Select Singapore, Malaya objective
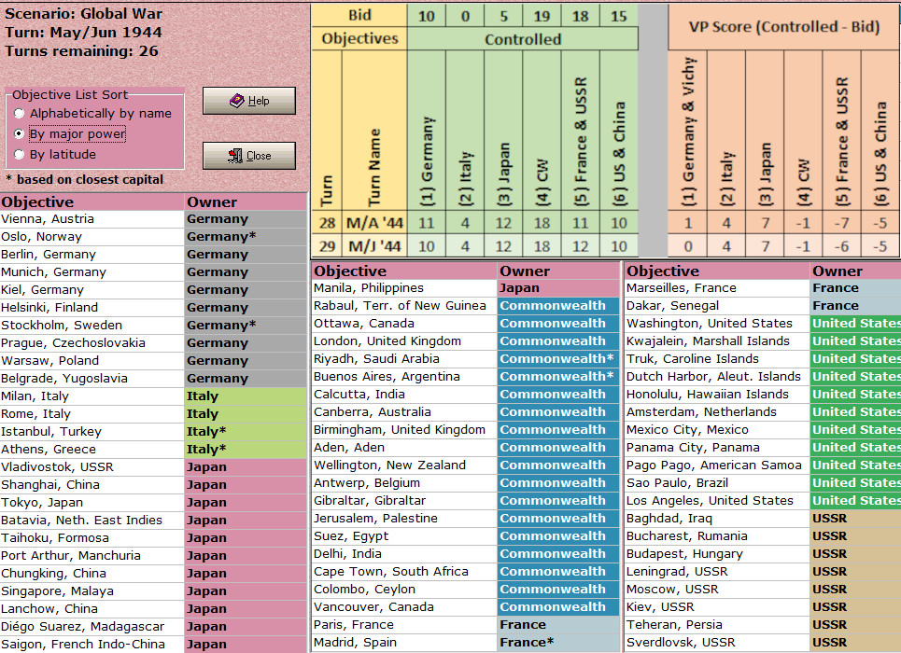 point(92,591)
